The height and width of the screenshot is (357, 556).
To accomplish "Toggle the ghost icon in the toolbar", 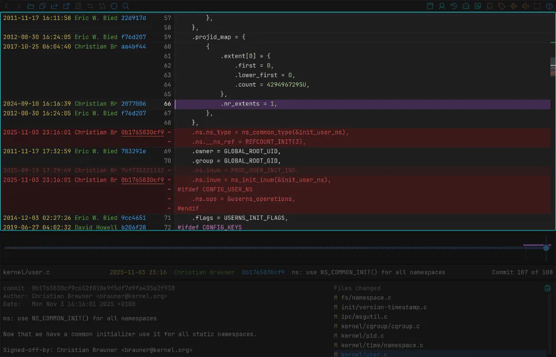I will [466, 6].
